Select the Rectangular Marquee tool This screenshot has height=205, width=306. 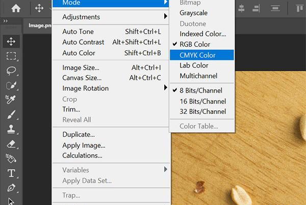coord(11,56)
